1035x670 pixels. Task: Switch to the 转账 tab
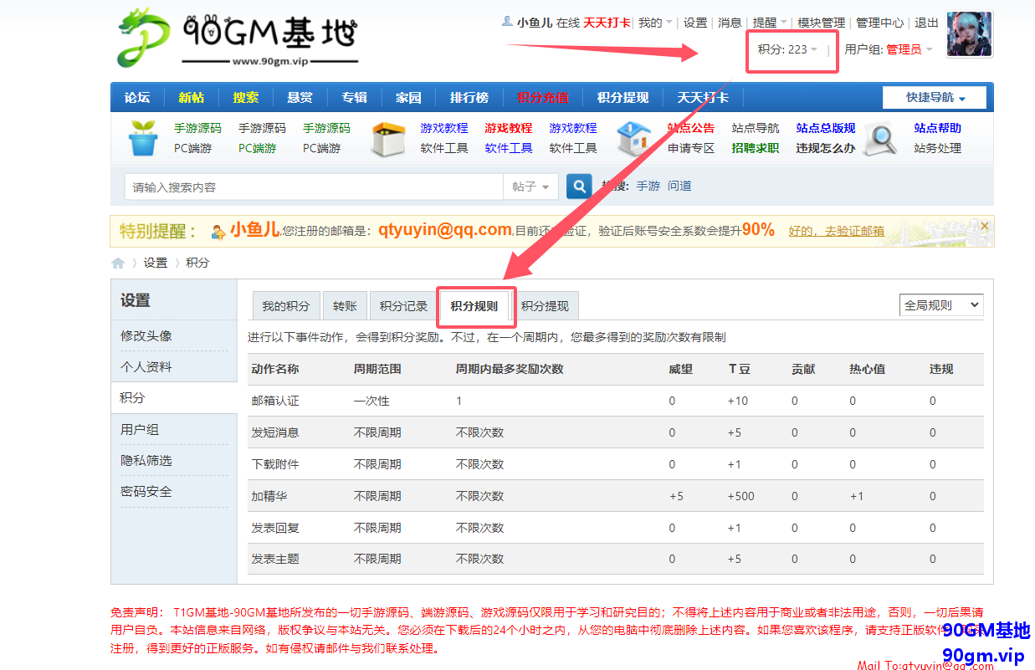345,306
